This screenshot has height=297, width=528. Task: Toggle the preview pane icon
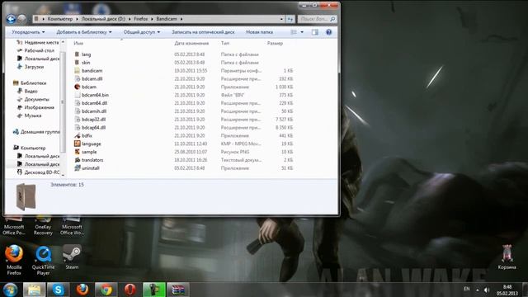click(x=315, y=32)
